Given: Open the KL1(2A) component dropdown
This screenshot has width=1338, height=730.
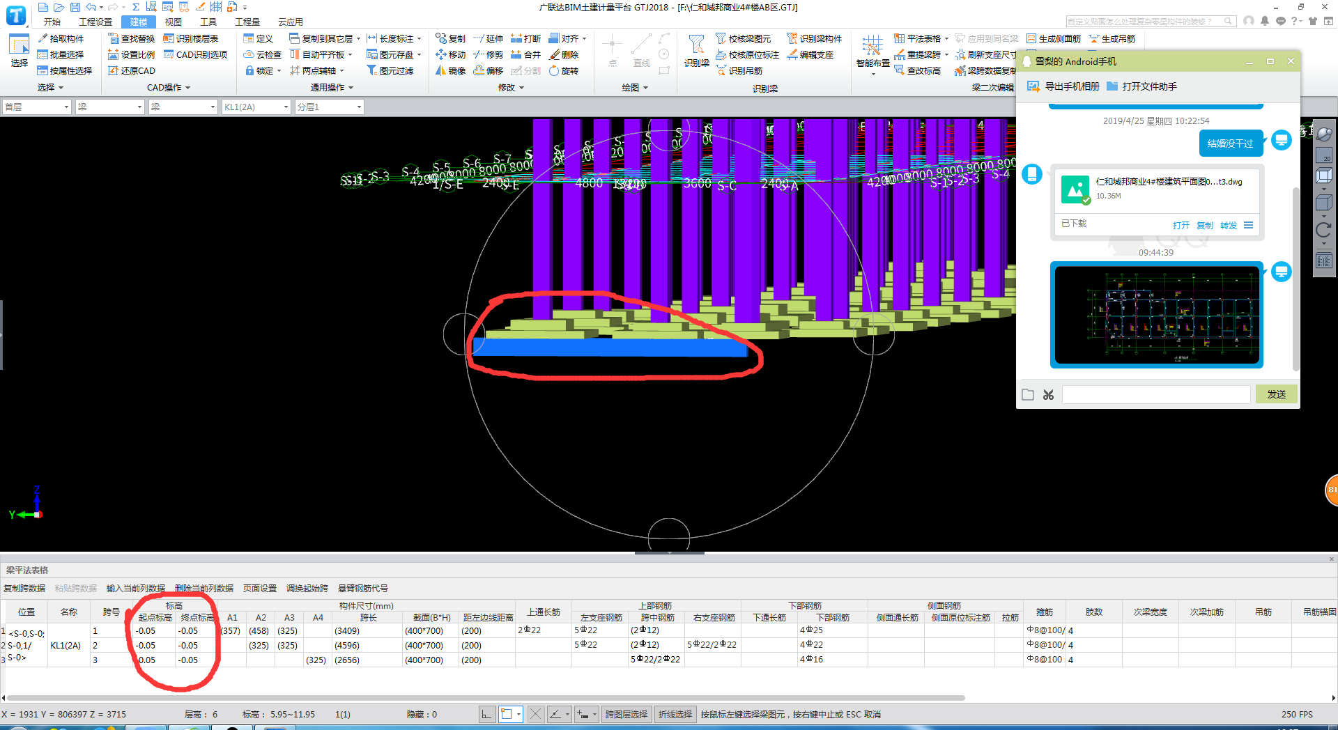Looking at the screenshot, I should click(x=256, y=107).
